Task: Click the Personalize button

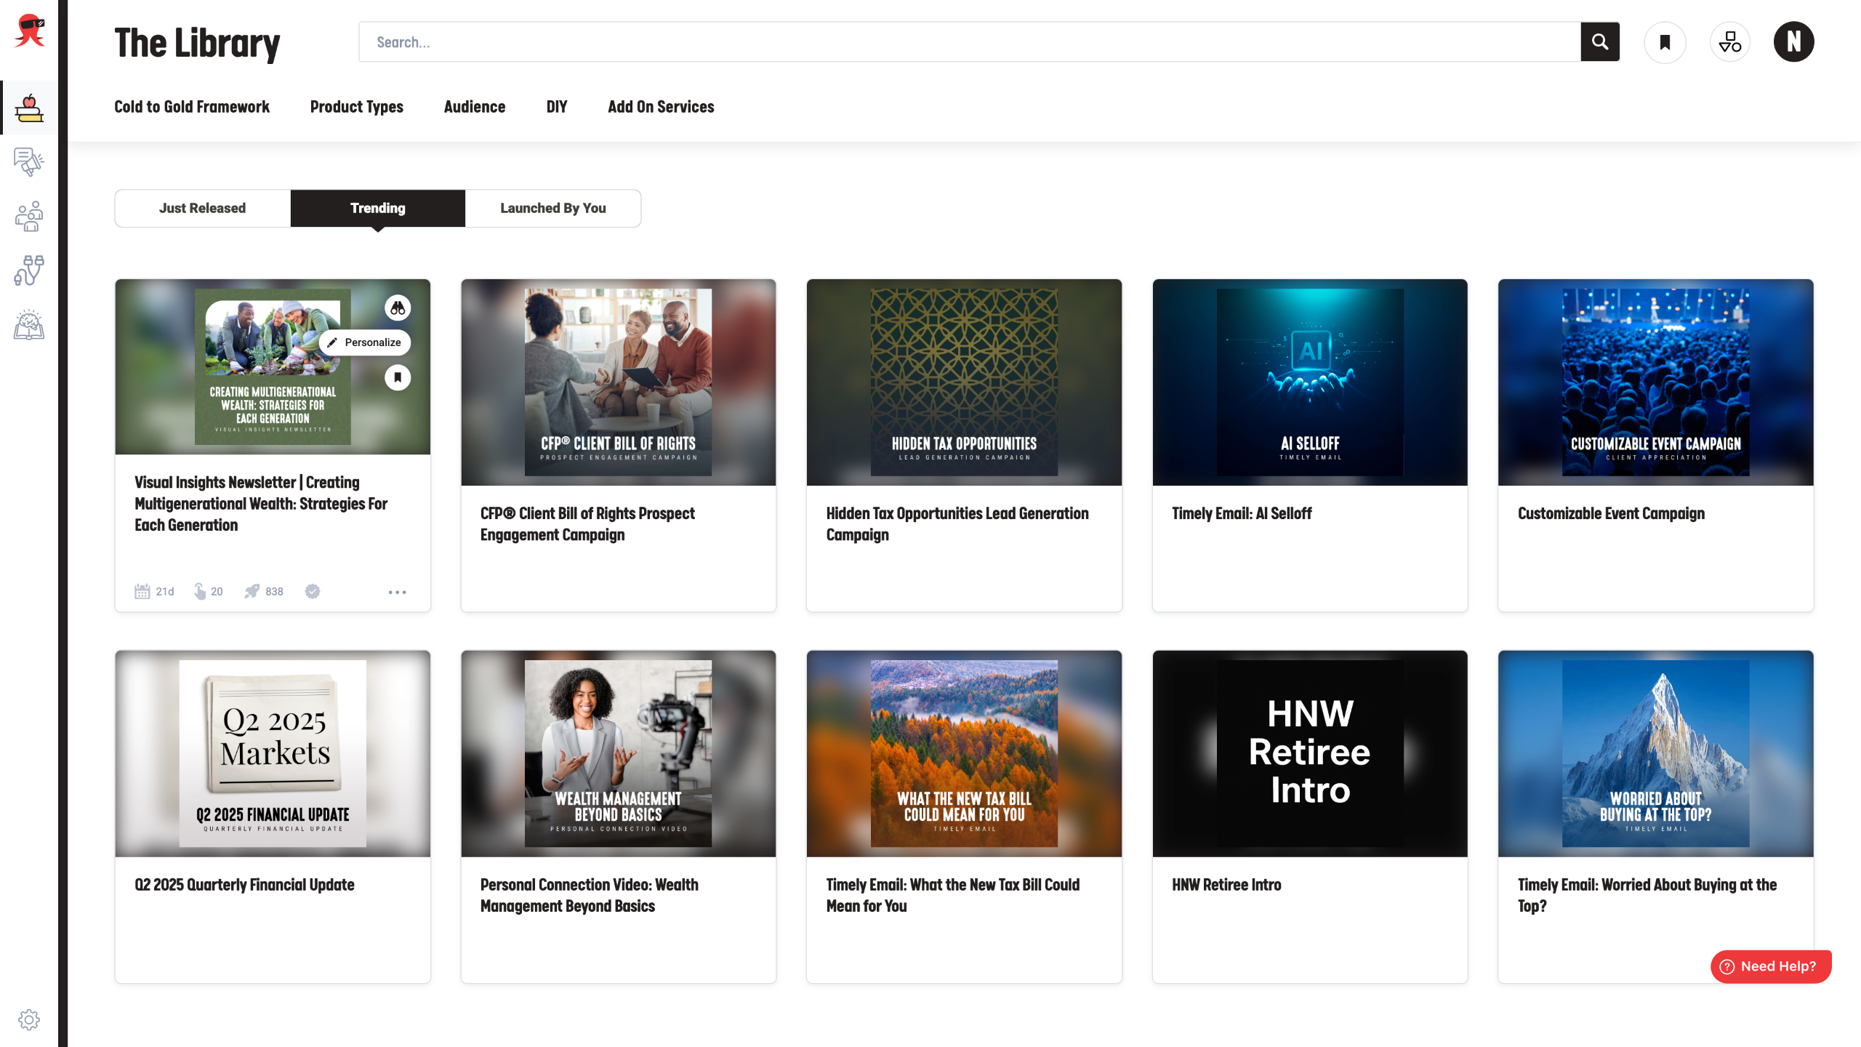Action: 365,342
